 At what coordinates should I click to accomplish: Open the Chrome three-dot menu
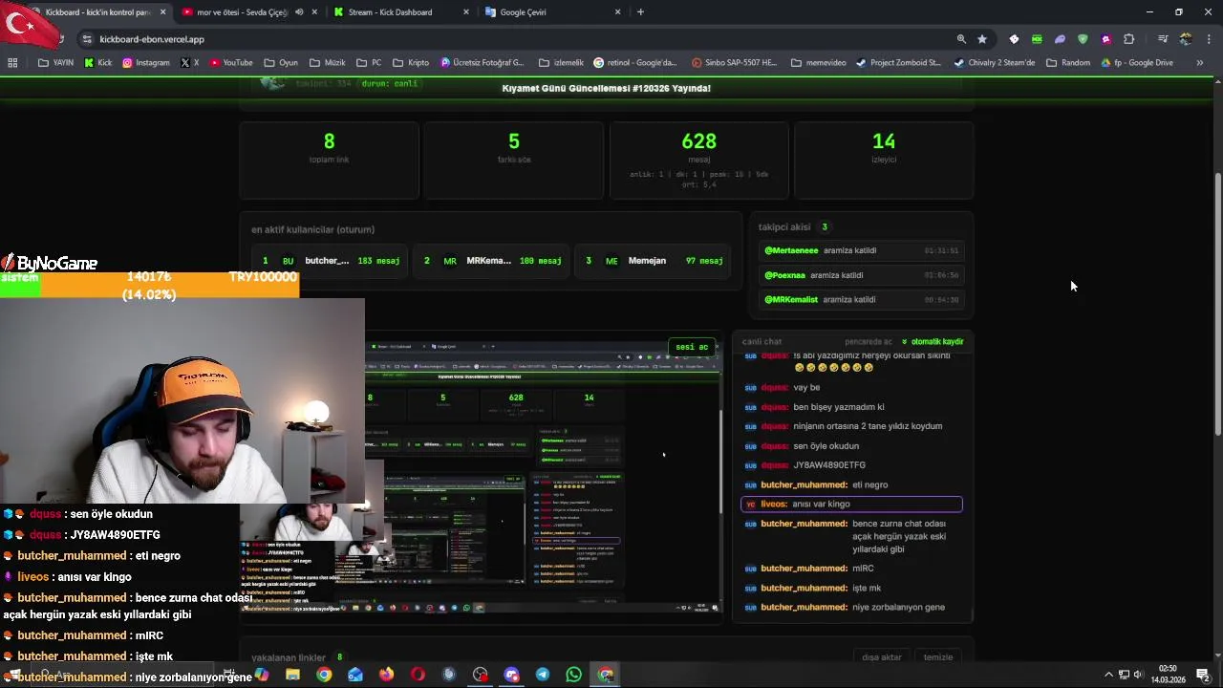point(1209,39)
